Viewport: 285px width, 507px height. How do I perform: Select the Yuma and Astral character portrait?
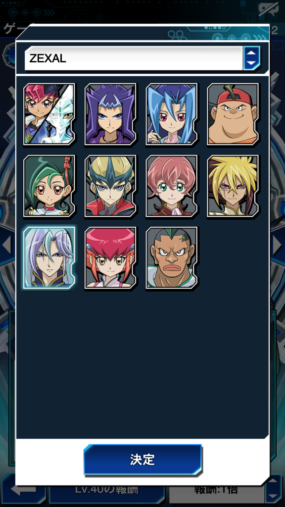pyautogui.click(x=49, y=114)
